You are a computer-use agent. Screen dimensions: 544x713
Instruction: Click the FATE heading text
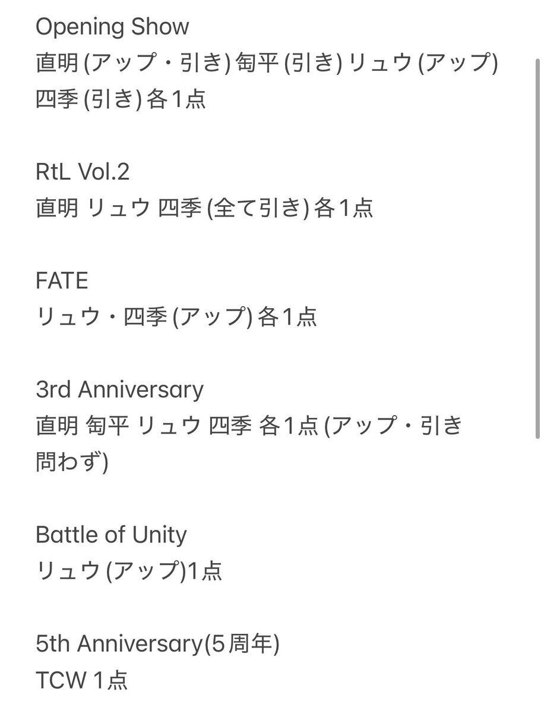(x=62, y=281)
